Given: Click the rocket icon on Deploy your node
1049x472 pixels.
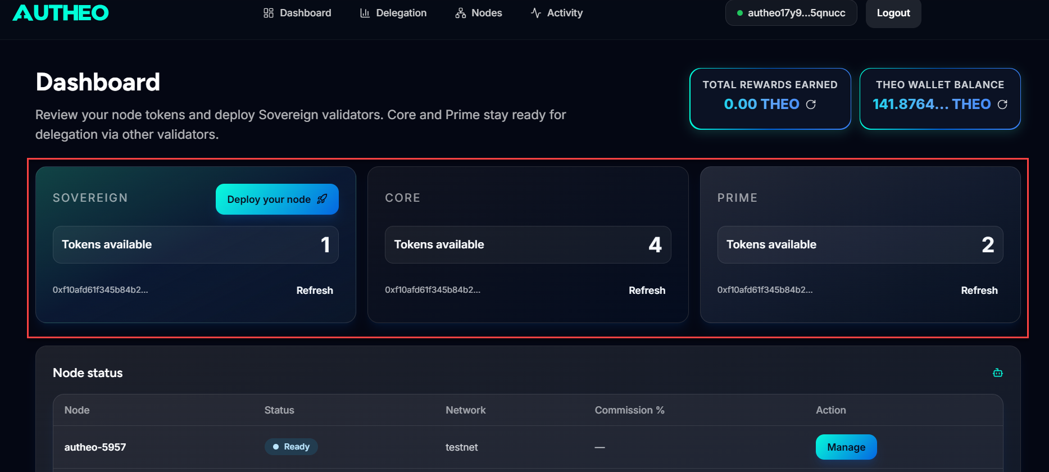Looking at the screenshot, I should click(322, 199).
